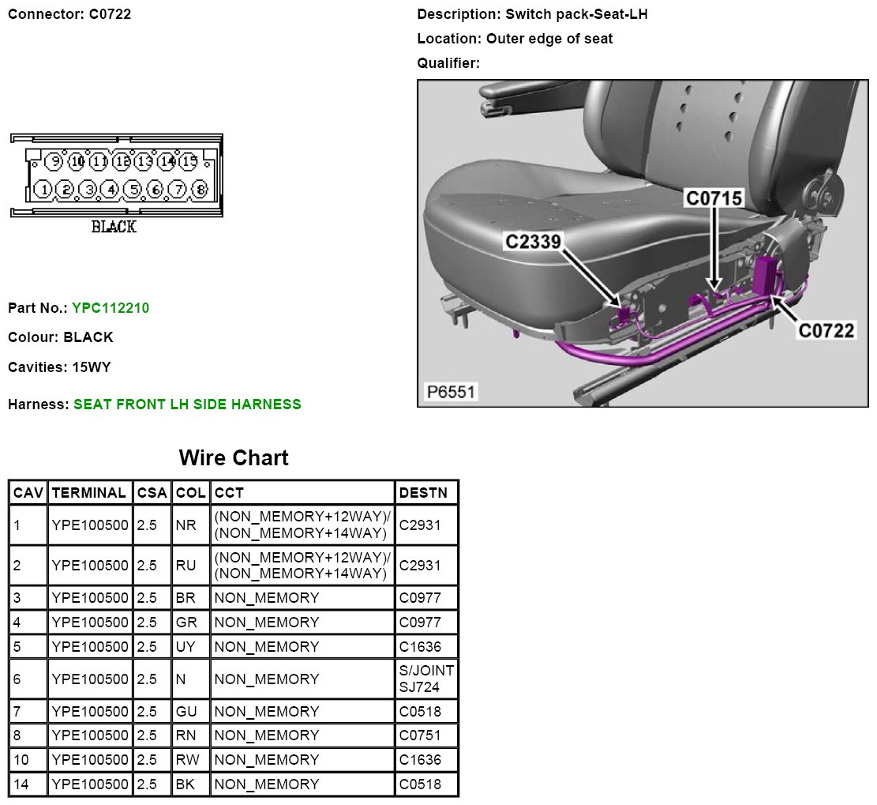Click pin 1 in the connector diagram
This screenshot has height=805, width=877.
[x=43, y=190]
